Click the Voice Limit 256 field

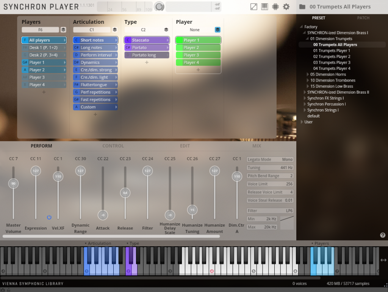click(270, 184)
